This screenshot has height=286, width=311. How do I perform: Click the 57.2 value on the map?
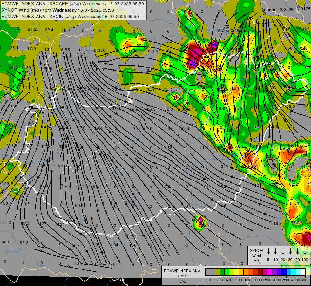[99, 109]
